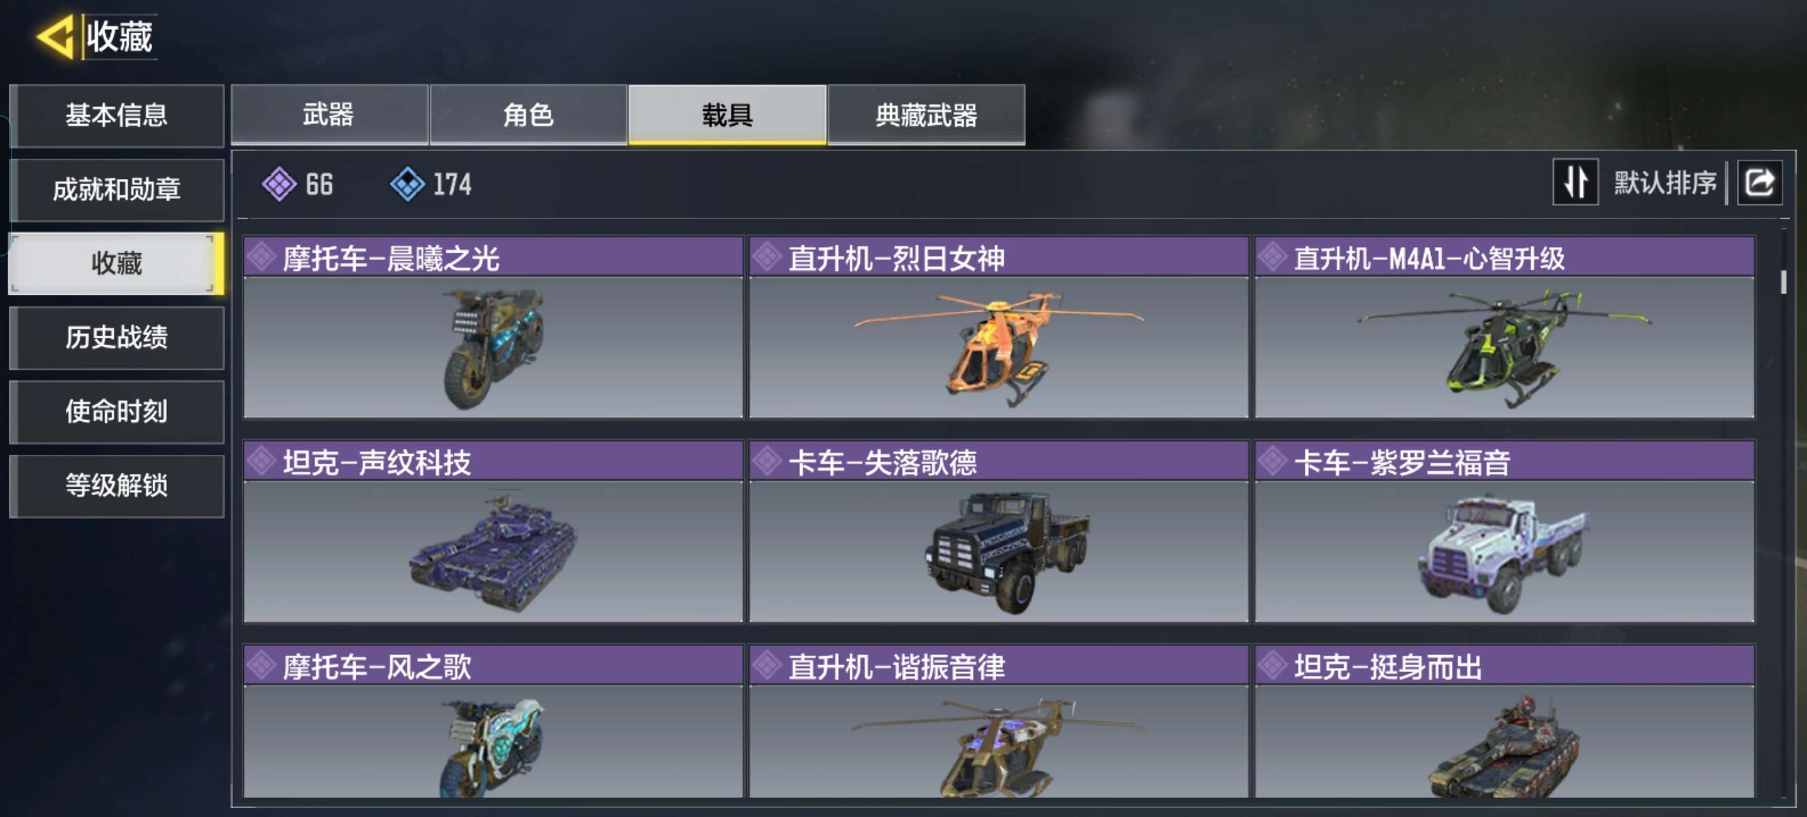Click diamond icon beside 摩托车-晨曦之光
Viewport: 1807px width, 817px height.
(x=262, y=257)
